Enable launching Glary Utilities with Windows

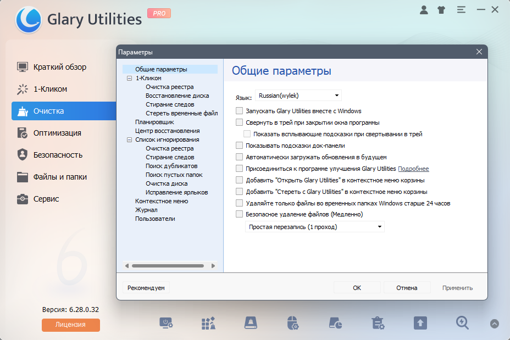240,111
